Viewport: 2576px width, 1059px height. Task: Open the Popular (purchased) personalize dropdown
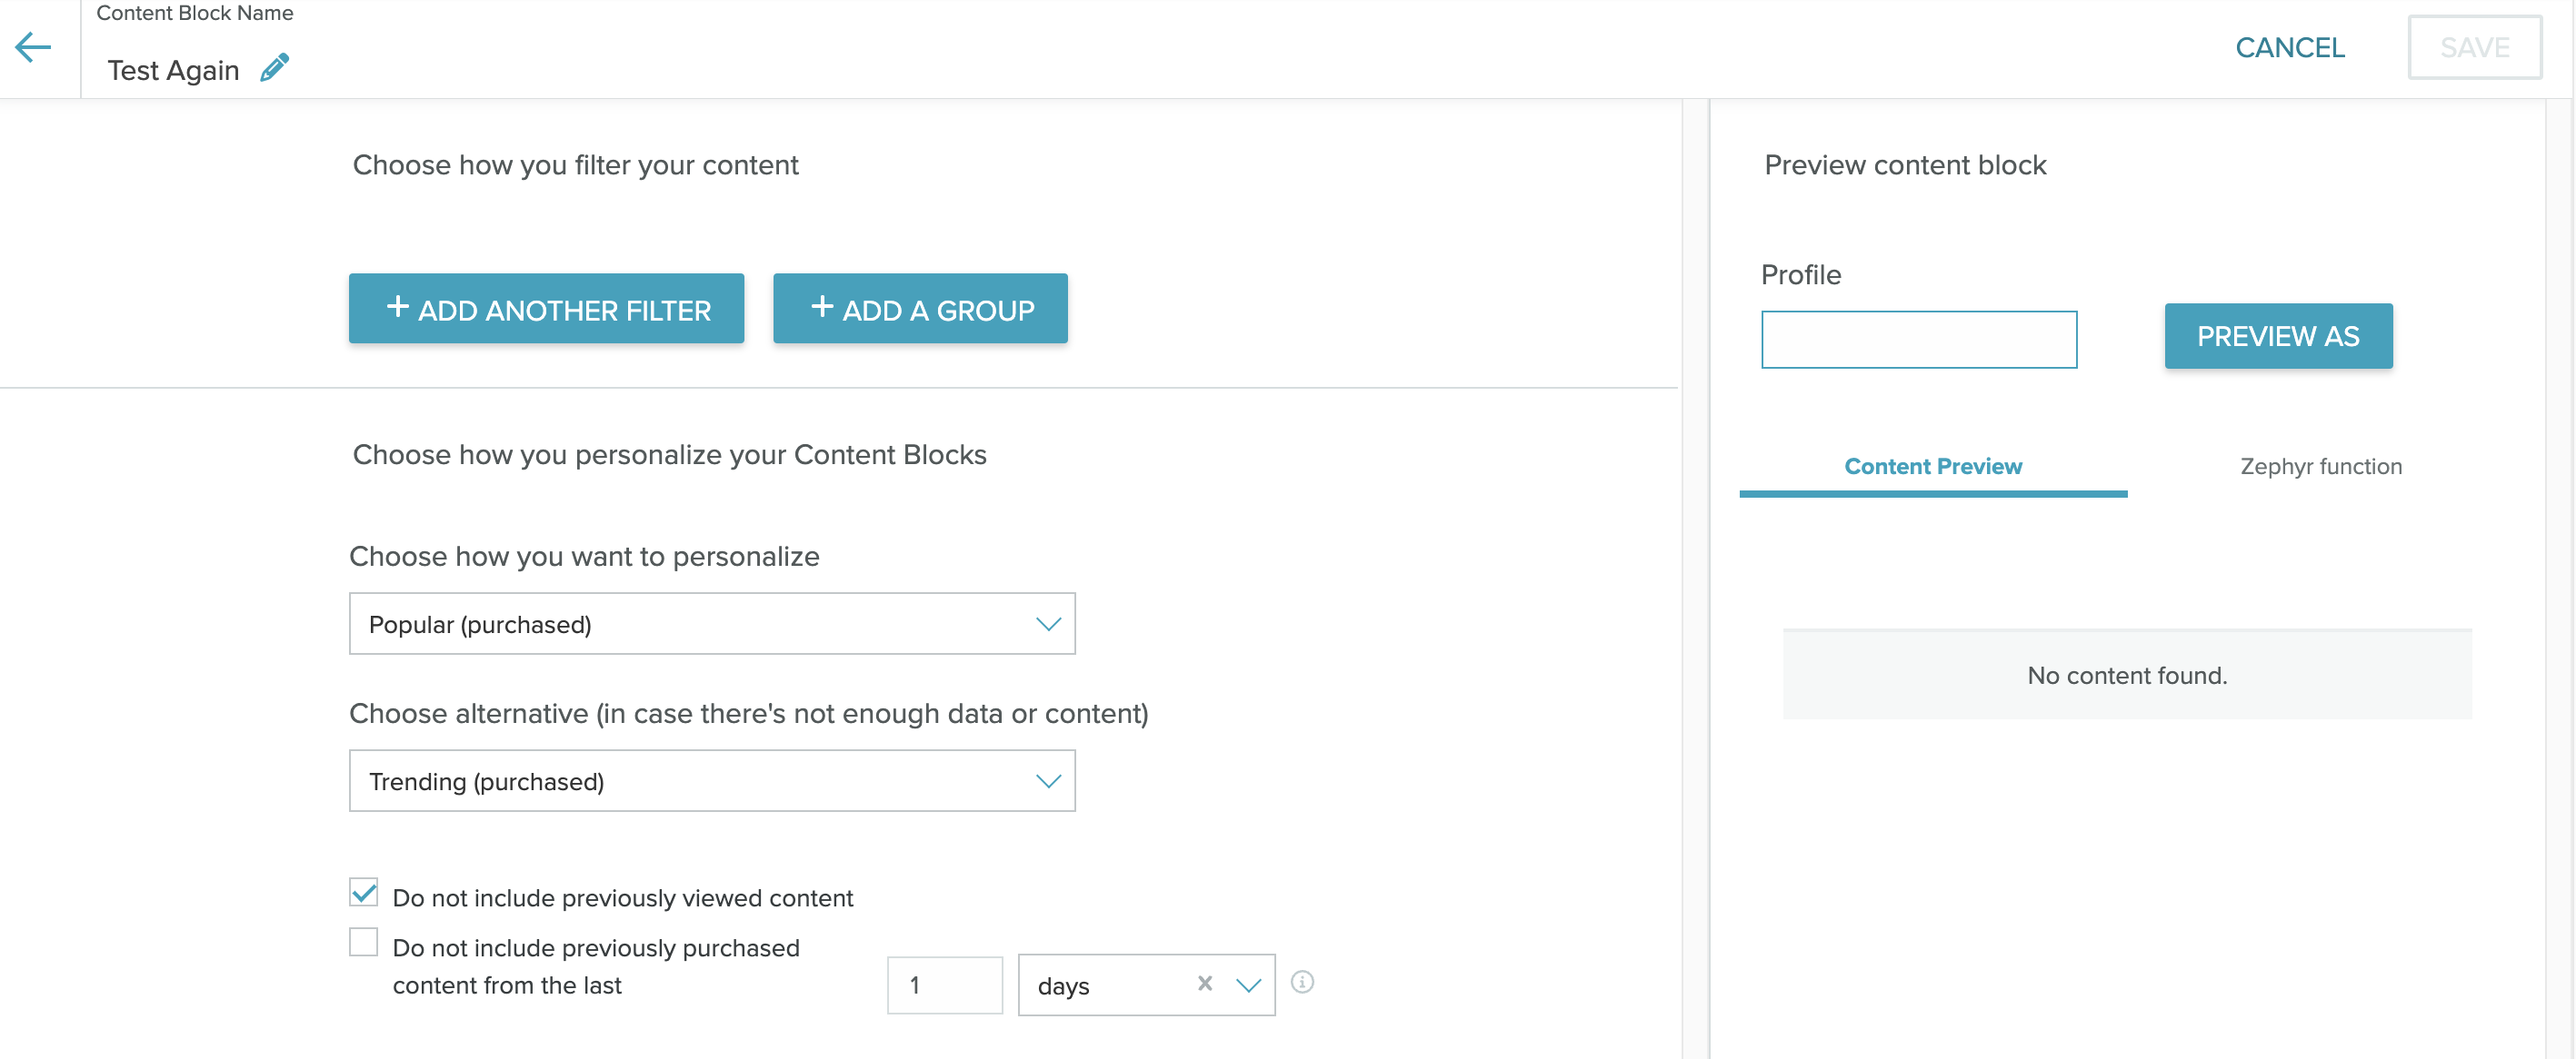pyautogui.click(x=711, y=625)
